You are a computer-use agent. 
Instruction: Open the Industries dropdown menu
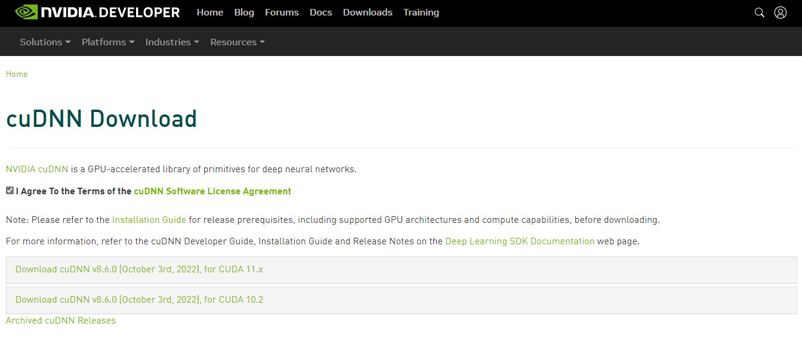pos(172,42)
